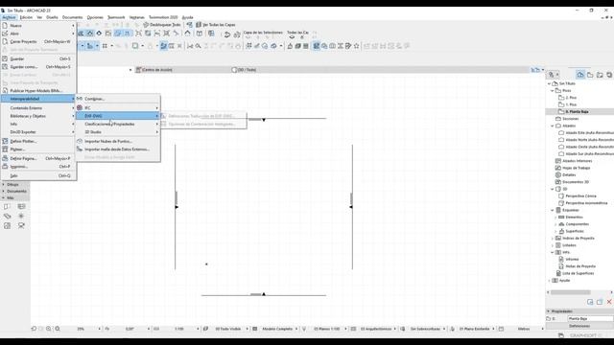The image size is (614, 345).
Task: Open the Centro de Acción tab
Action: point(153,70)
